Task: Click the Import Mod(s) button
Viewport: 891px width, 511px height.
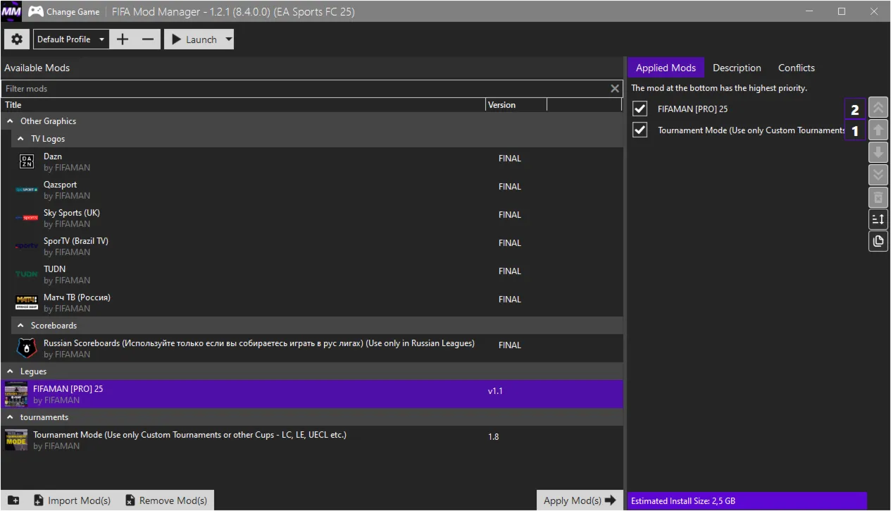Action: pyautogui.click(x=73, y=500)
